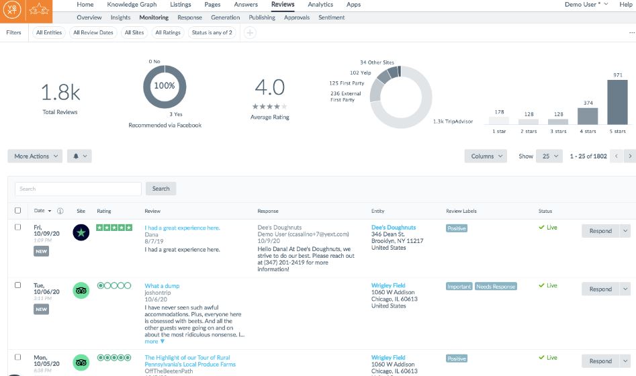636x376 pixels.
Task: Click the NEW badge on 10/09/20 review
Action: tap(42, 252)
